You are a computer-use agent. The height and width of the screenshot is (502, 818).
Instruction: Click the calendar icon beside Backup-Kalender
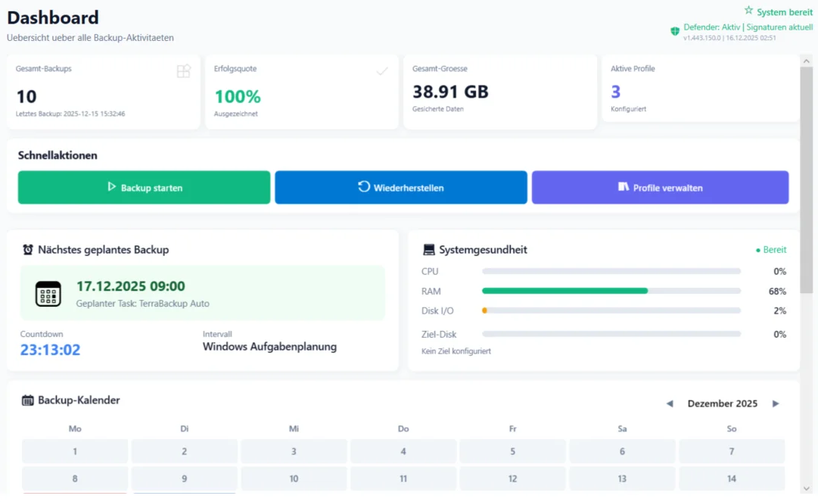coord(28,401)
